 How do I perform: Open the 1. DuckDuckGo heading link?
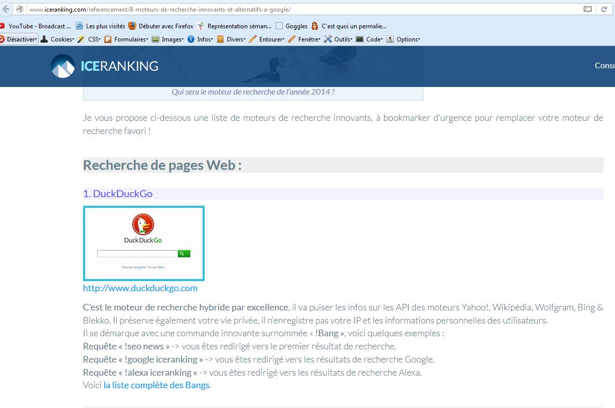click(118, 194)
